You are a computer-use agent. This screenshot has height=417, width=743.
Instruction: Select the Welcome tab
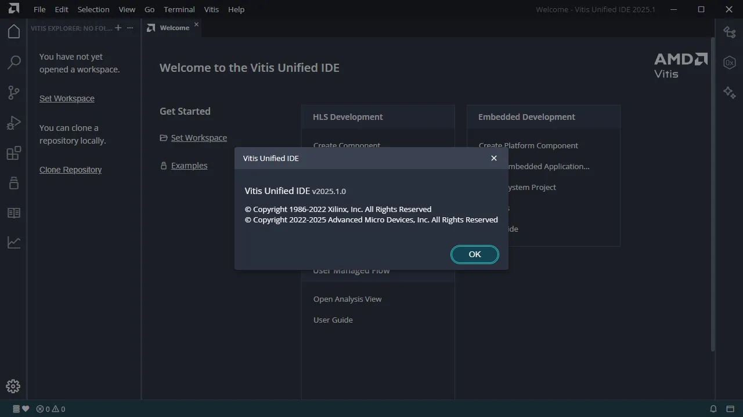coord(172,28)
